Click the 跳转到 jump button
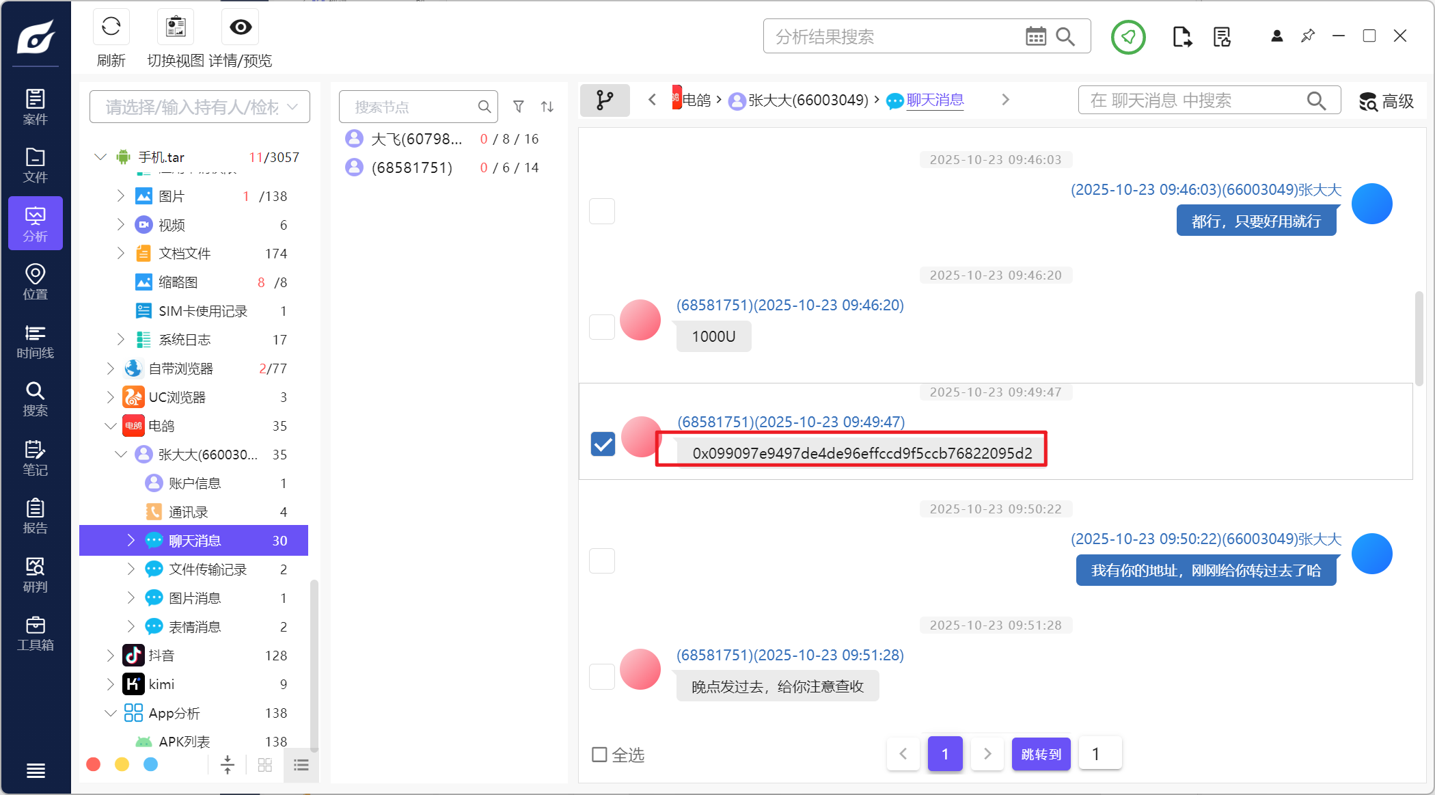The height and width of the screenshot is (795, 1435). point(1041,754)
